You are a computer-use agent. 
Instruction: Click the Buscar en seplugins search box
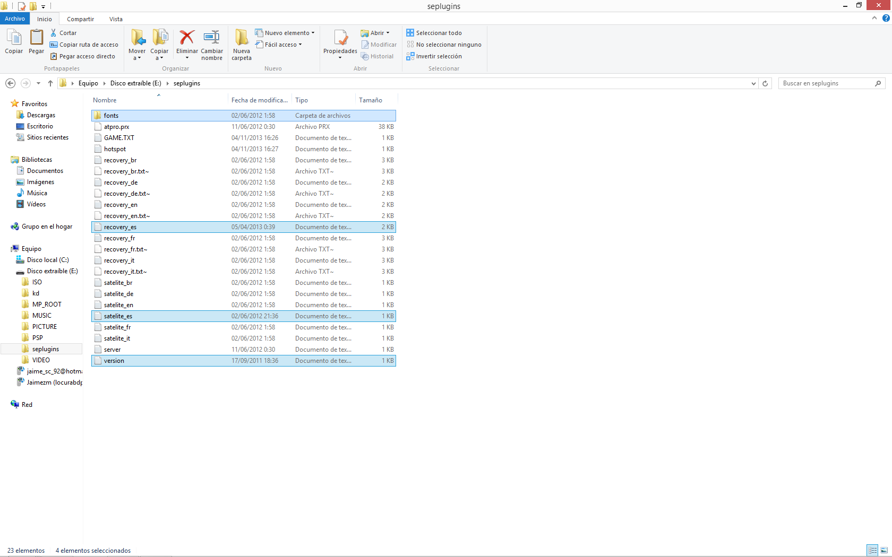point(826,83)
